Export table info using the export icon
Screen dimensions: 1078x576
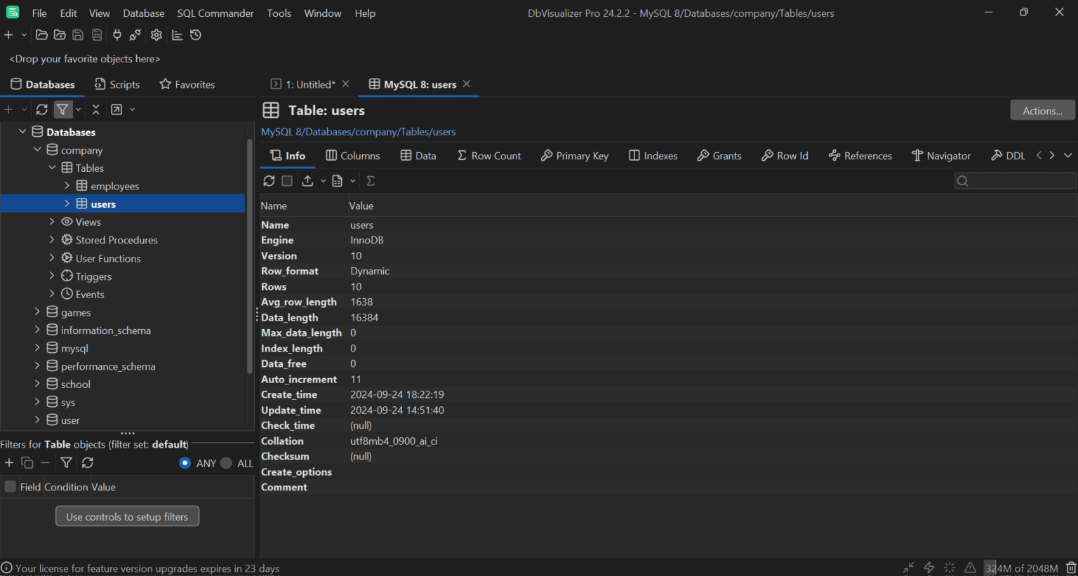(307, 180)
